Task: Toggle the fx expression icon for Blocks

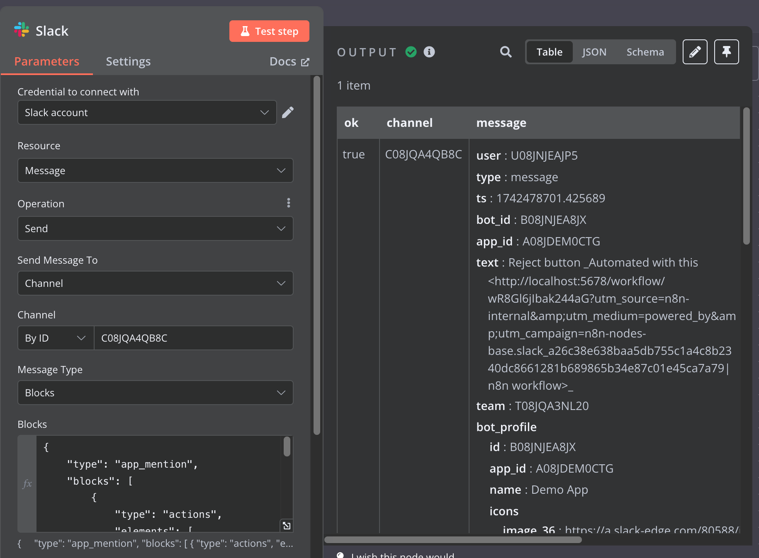Action: (27, 483)
